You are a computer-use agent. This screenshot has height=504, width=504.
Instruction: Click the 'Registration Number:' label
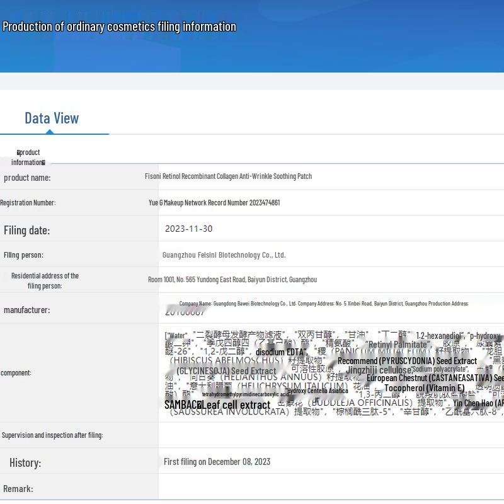(28, 203)
